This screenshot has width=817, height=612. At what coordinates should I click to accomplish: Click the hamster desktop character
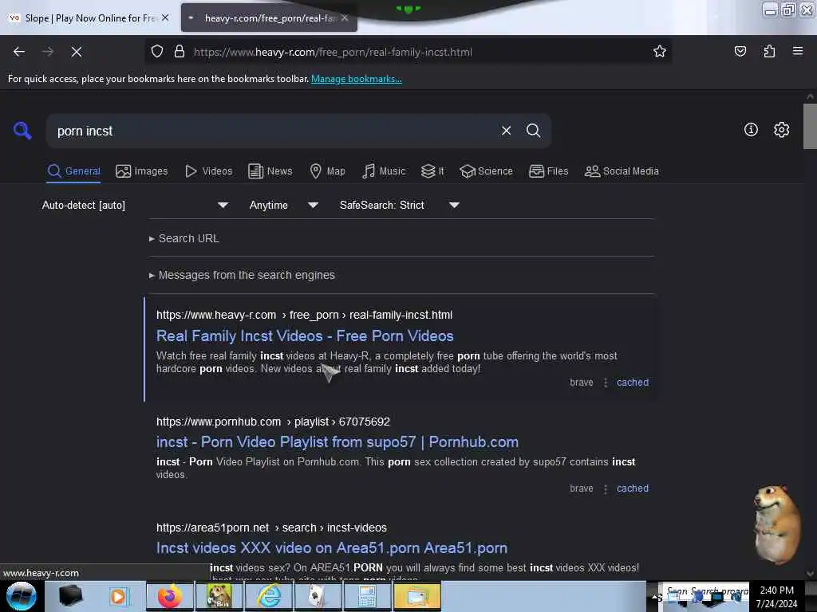tap(776, 524)
